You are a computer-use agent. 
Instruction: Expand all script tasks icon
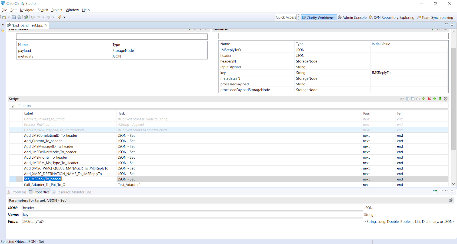click(407, 99)
